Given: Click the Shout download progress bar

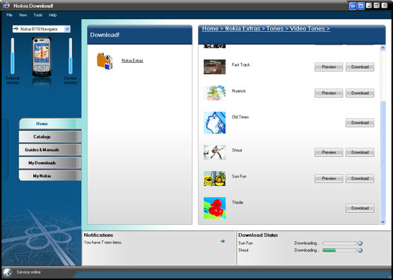Looking at the screenshot, I should (x=339, y=250).
